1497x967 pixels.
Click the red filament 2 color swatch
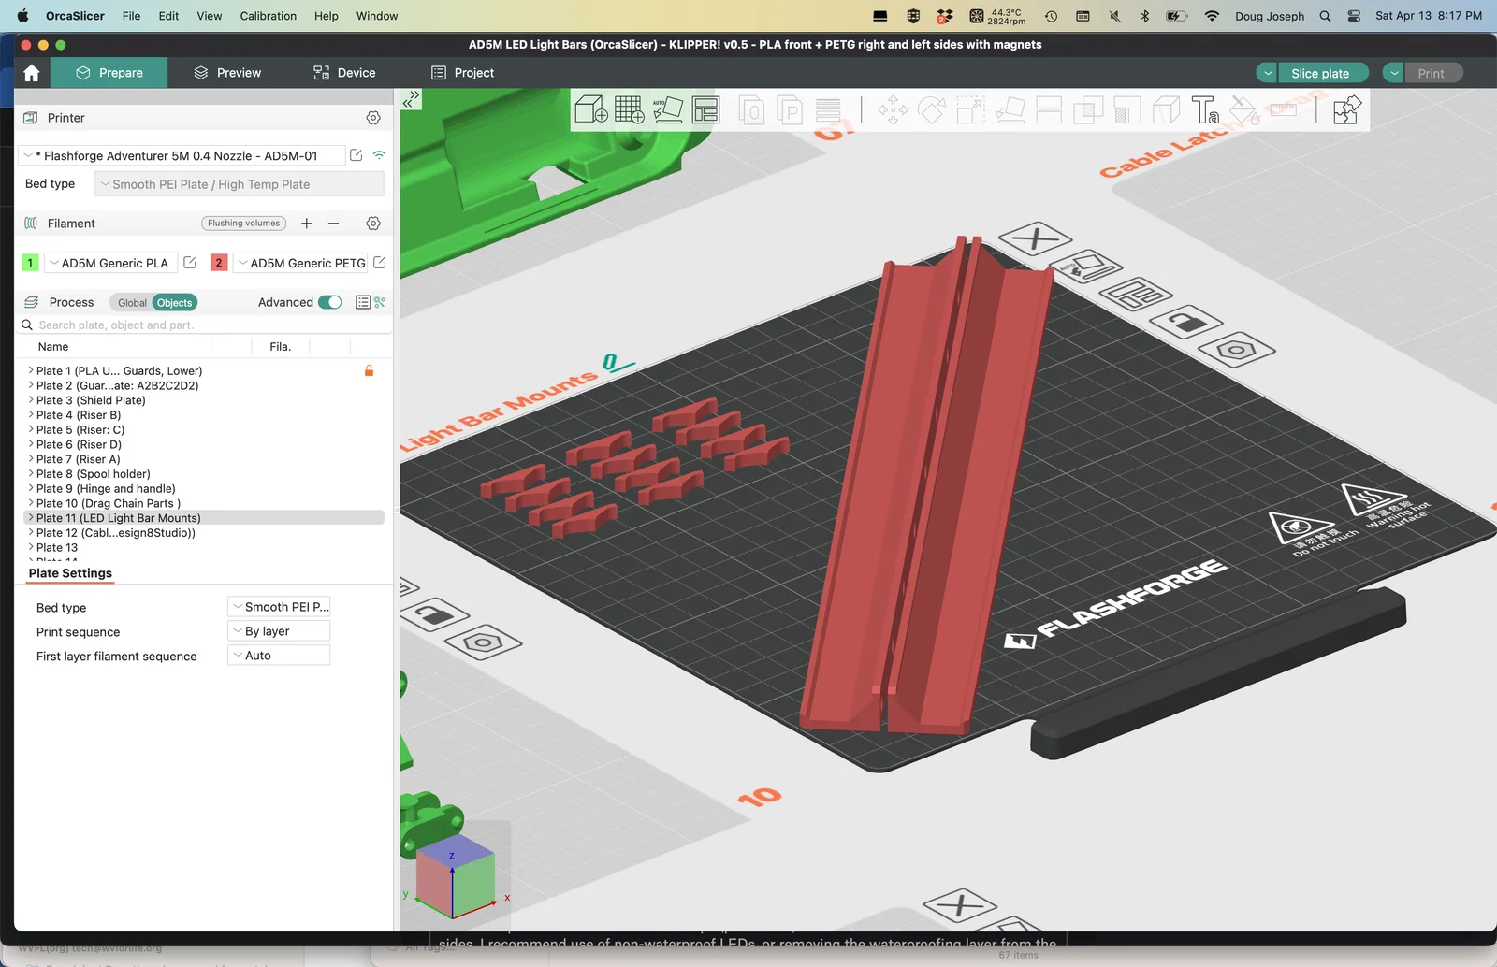click(219, 263)
